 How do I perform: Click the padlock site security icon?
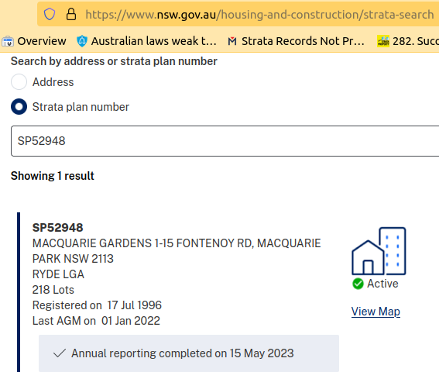[x=71, y=14]
